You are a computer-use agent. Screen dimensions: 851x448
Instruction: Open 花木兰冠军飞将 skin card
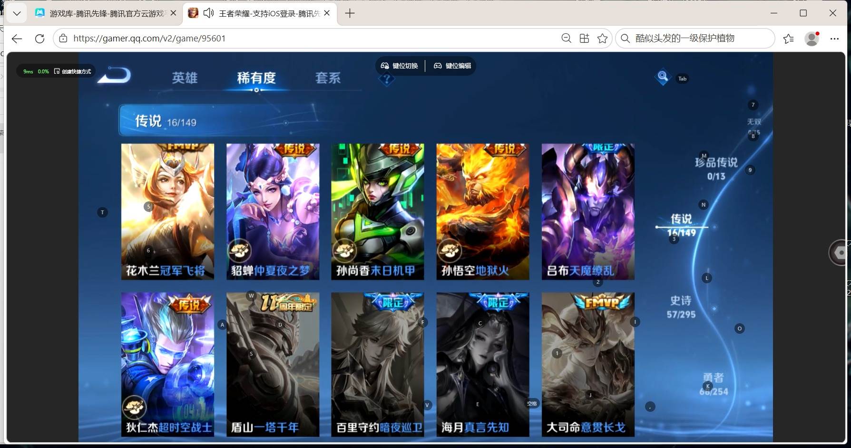click(167, 211)
